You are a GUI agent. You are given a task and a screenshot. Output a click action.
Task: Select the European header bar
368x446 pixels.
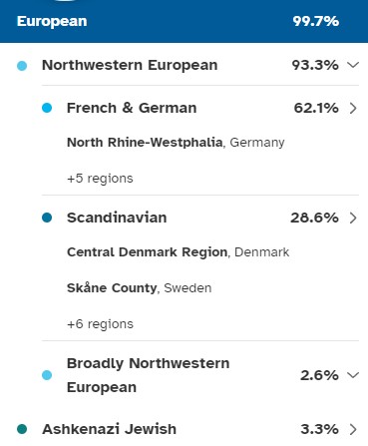184,21
